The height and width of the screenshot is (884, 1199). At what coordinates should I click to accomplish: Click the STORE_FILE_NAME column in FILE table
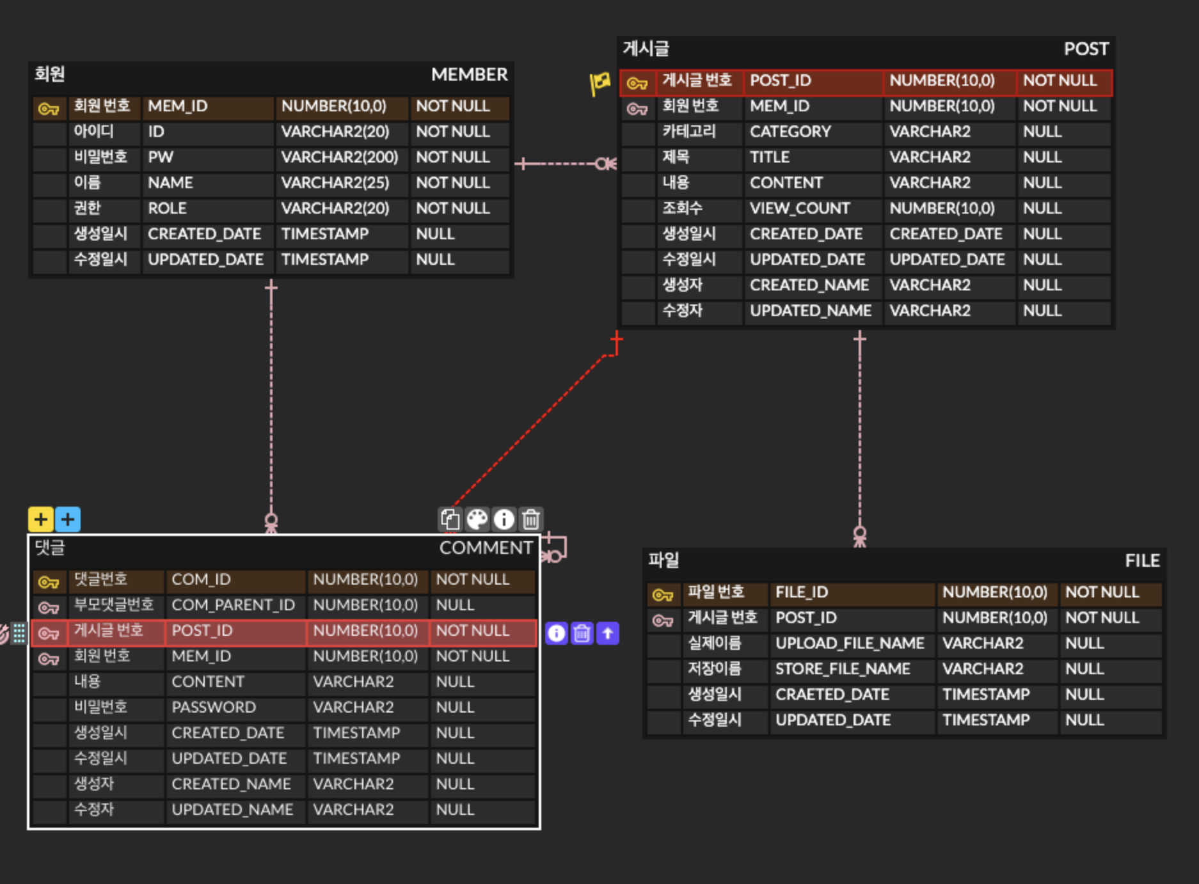843,669
